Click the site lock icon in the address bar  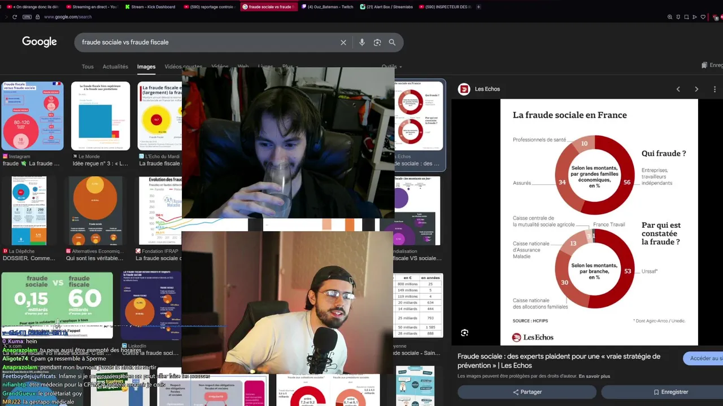pos(38,17)
